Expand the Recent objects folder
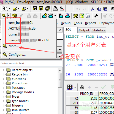Image resolution: width=114 pixels, height=114 pixels. [4, 70]
